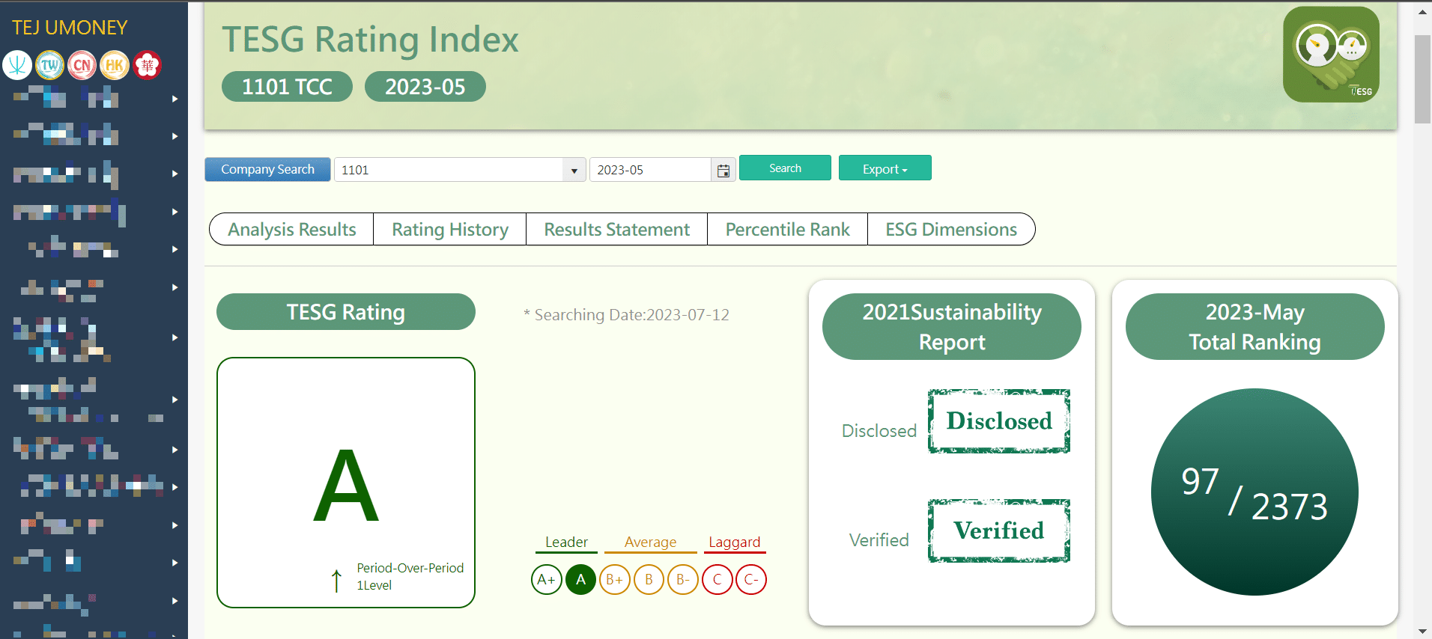Switch to the ESG Dimensions tab
1432x639 pixels.
click(x=951, y=229)
